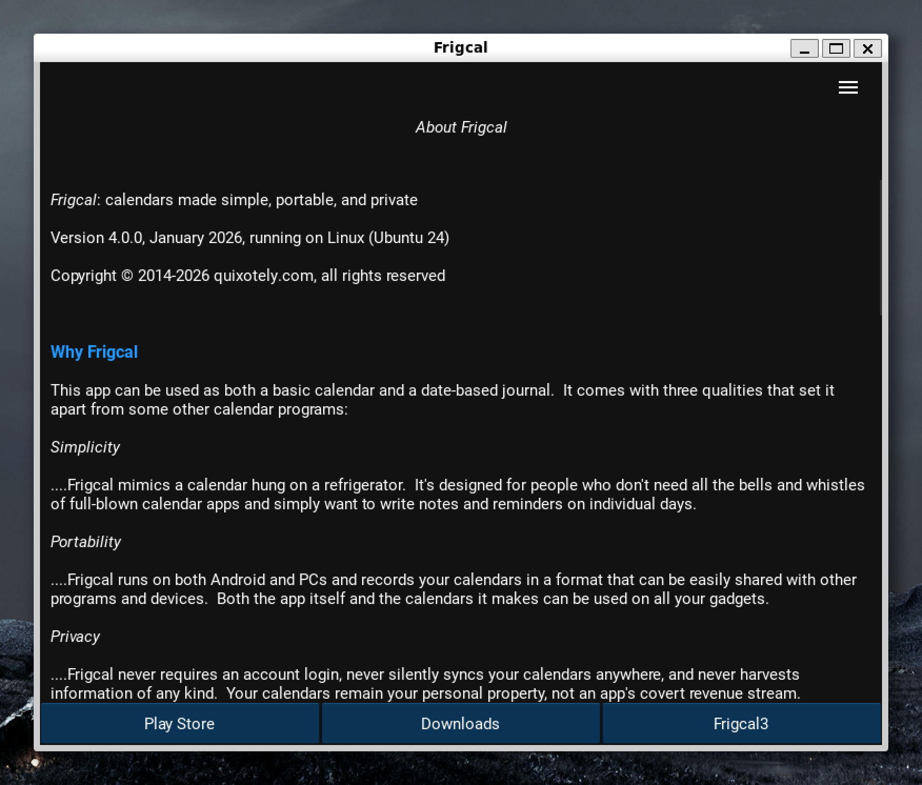This screenshot has height=785, width=922.
Task: Click the Version 4.0.0 text line
Action: click(x=250, y=238)
